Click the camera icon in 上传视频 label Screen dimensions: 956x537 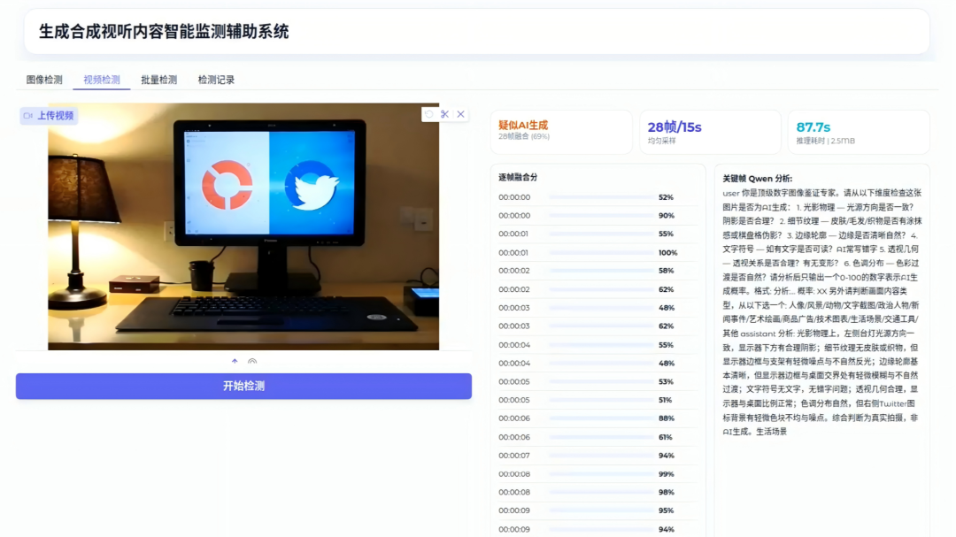(x=28, y=115)
